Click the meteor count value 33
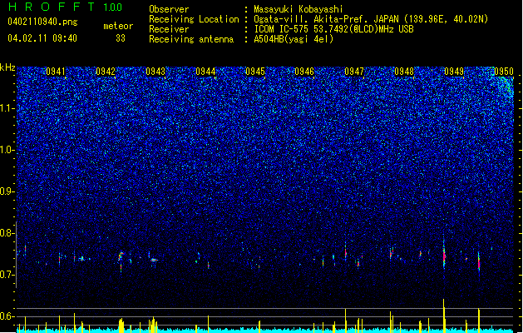The height and width of the screenshot is (333, 523). [121, 38]
